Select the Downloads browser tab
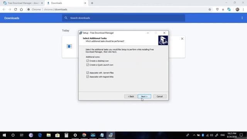The image size is (247, 139). pyautogui.click(x=66, y=3)
